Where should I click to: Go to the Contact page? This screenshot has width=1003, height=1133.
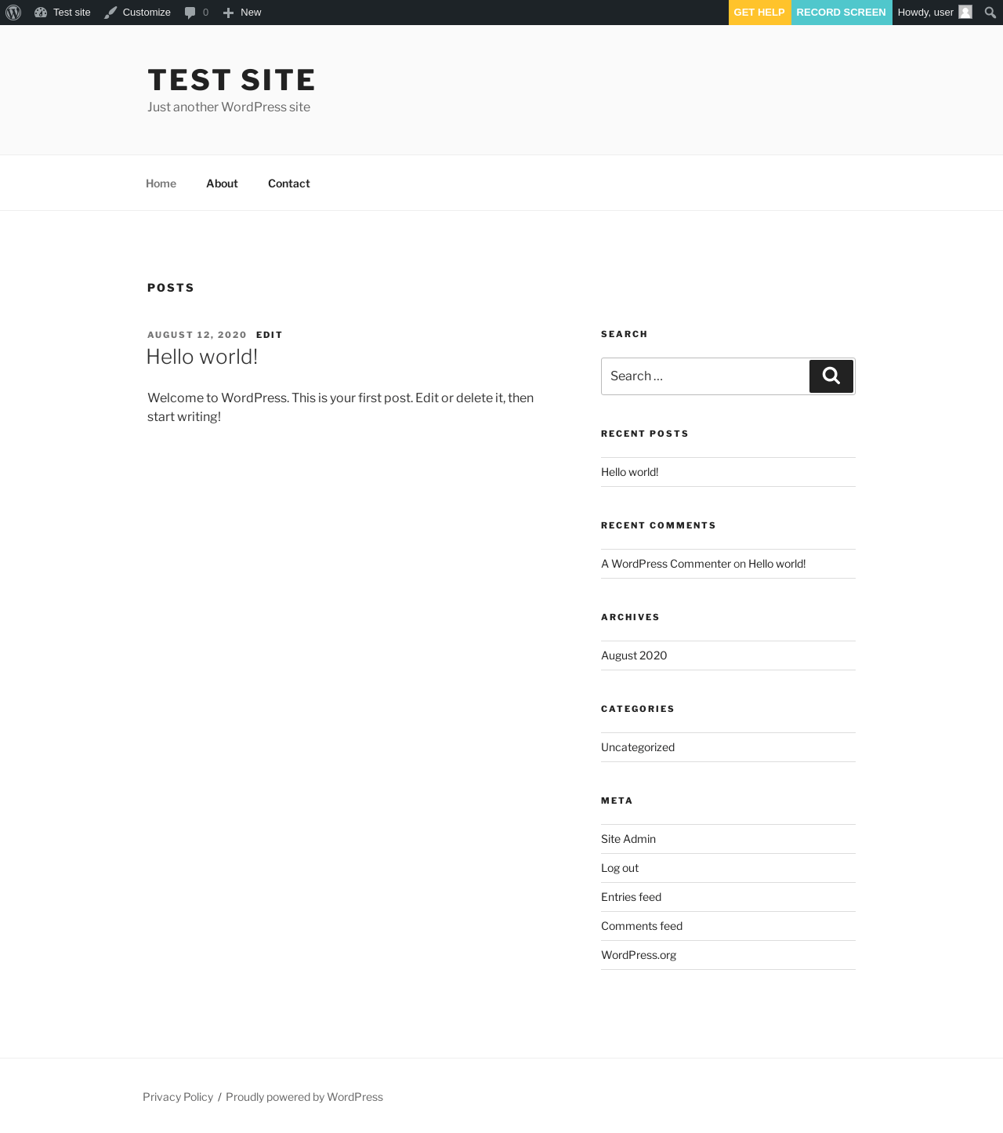pyautogui.click(x=289, y=183)
